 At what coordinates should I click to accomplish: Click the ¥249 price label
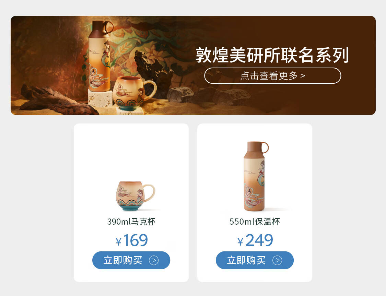click(255, 240)
